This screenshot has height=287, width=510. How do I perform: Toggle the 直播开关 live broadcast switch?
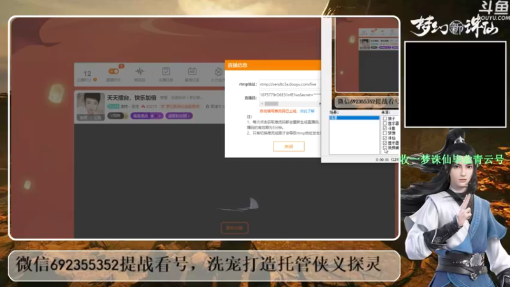[x=113, y=71]
